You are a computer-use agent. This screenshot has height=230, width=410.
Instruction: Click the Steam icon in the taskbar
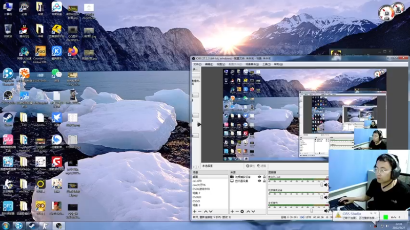(x=32, y=226)
